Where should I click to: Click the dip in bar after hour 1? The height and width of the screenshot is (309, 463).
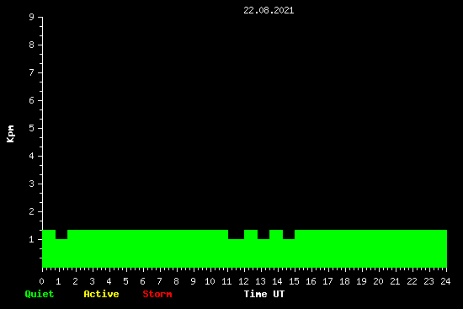[x=61, y=235]
